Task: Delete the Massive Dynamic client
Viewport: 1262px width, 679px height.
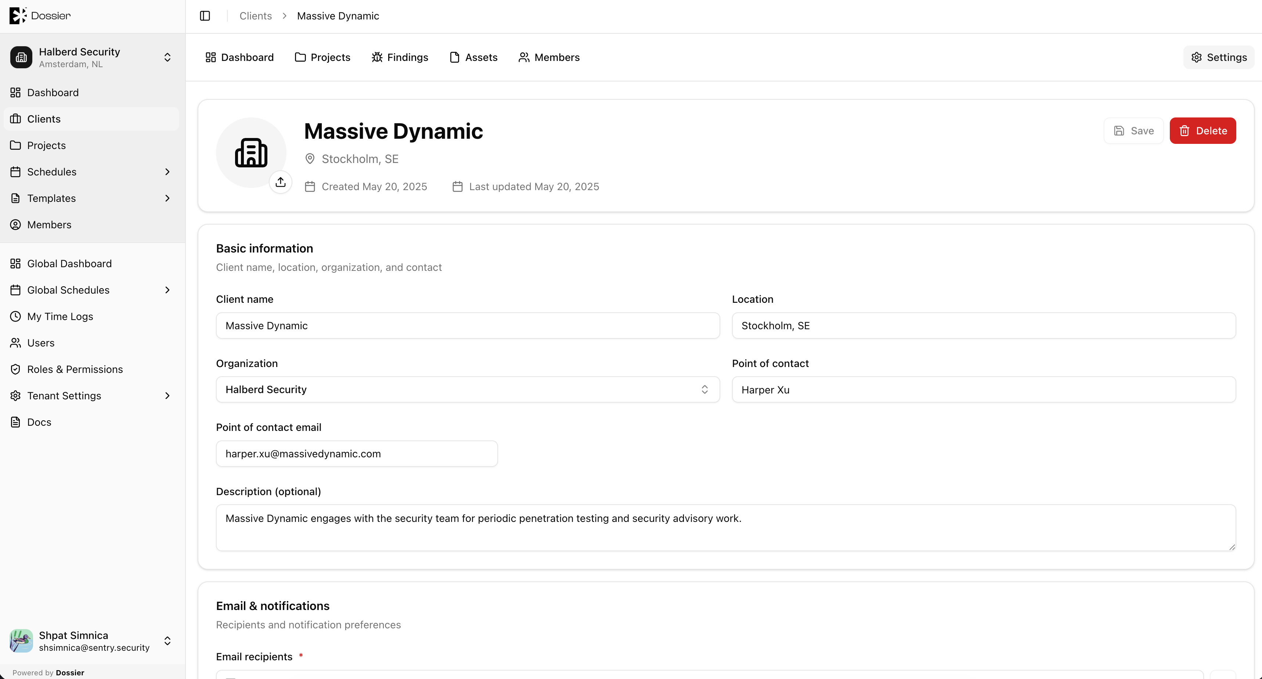Action: [x=1203, y=131]
